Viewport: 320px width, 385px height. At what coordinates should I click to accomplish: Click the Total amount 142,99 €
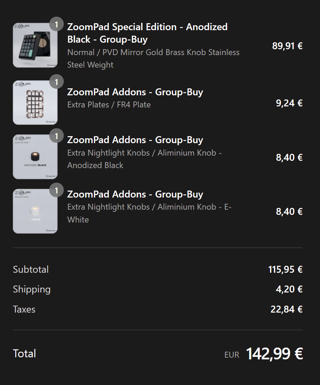coord(274,354)
